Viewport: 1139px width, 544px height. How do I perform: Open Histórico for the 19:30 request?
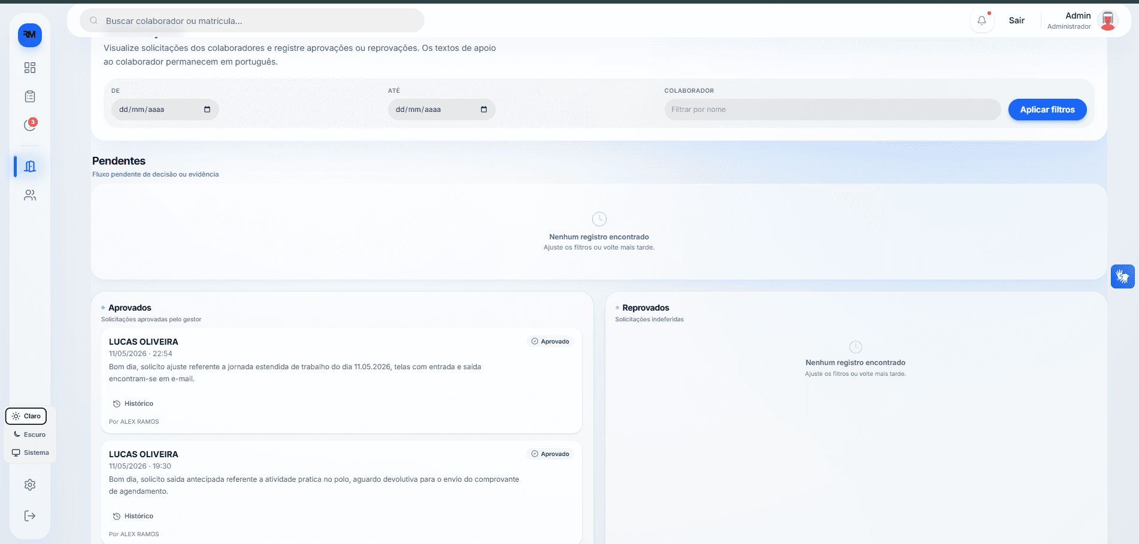pyautogui.click(x=133, y=516)
